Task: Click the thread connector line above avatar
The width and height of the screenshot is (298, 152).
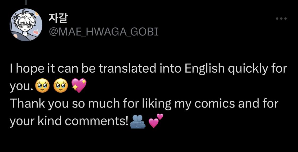Action: point(26,2)
